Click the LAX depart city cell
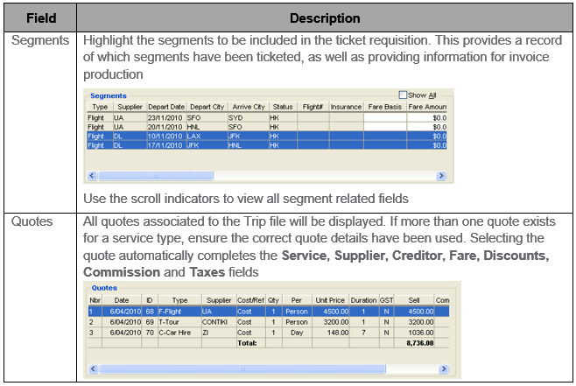Screen dimensions: 576x386 (207, 137)
